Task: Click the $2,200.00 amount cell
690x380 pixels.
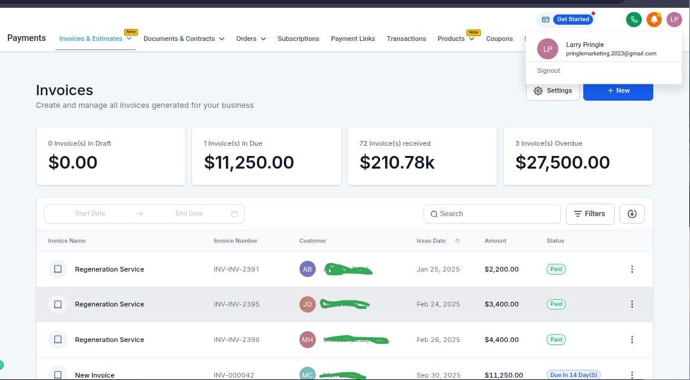Action: pyautogui.click(x=501, y=269)
